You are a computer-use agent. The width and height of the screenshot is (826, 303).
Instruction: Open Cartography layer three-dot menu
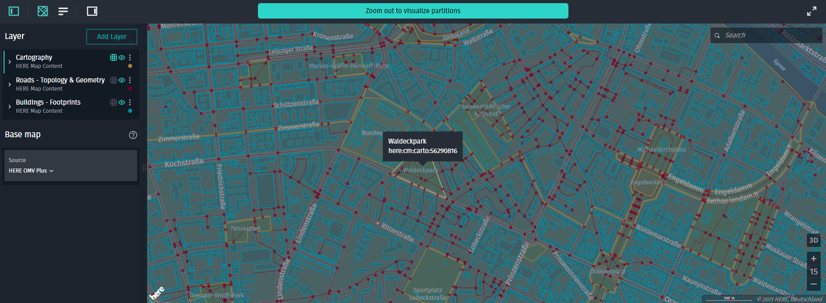[130, 58]
